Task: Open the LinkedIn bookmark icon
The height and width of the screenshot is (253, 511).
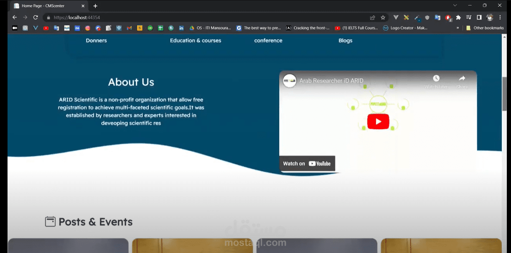Action: point(181,28)
